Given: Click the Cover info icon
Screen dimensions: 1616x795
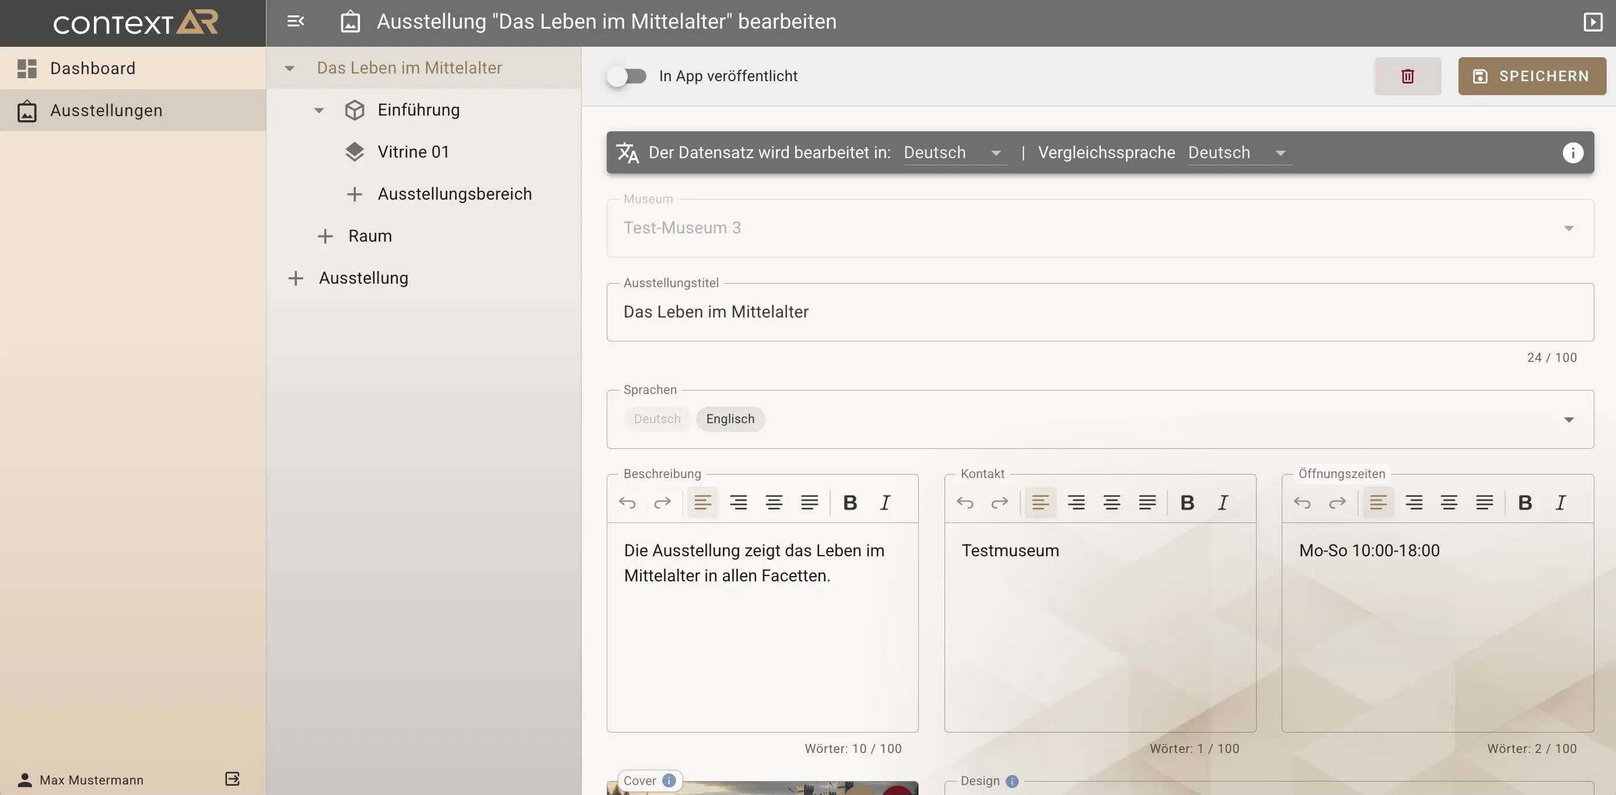Looking at the screenshot, I should pos(669,780).
